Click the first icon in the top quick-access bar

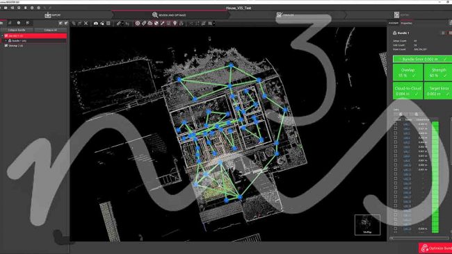coord(6,8)
